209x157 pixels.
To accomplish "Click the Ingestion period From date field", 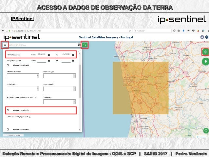I will [42, 61].
